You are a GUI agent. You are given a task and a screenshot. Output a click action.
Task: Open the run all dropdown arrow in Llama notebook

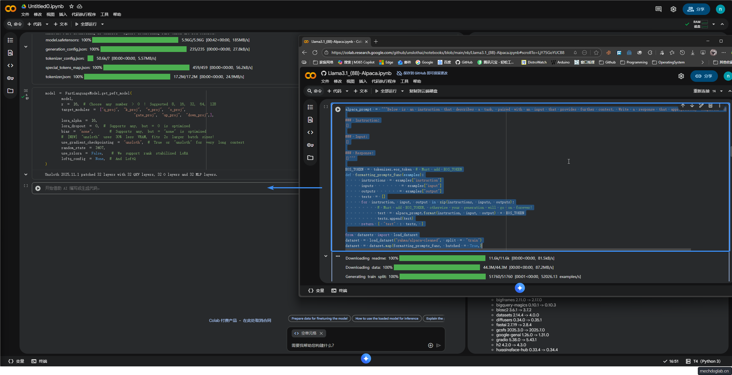click(402, 91)
